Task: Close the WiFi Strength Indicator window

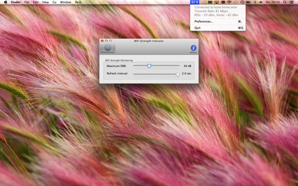Action: tap(102, 41)
